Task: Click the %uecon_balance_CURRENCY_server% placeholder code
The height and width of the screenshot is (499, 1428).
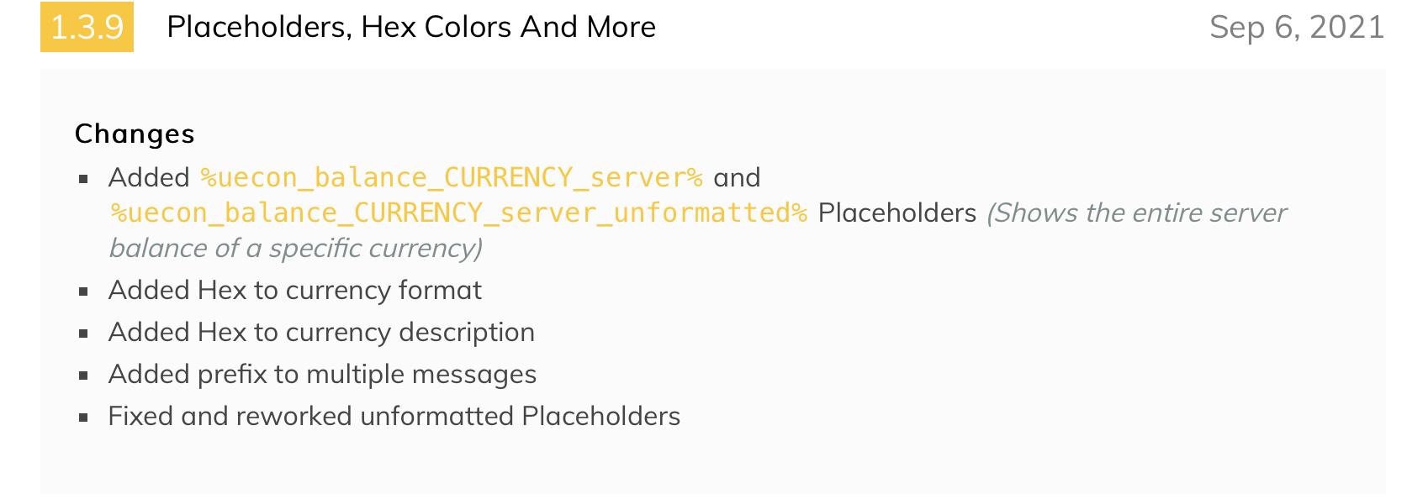Action: point(451,177)
